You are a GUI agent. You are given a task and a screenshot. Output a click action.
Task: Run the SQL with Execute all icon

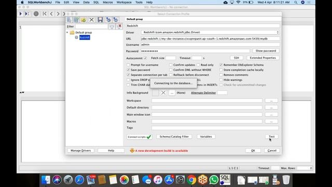pyautogui.click(x=21, y=14)
